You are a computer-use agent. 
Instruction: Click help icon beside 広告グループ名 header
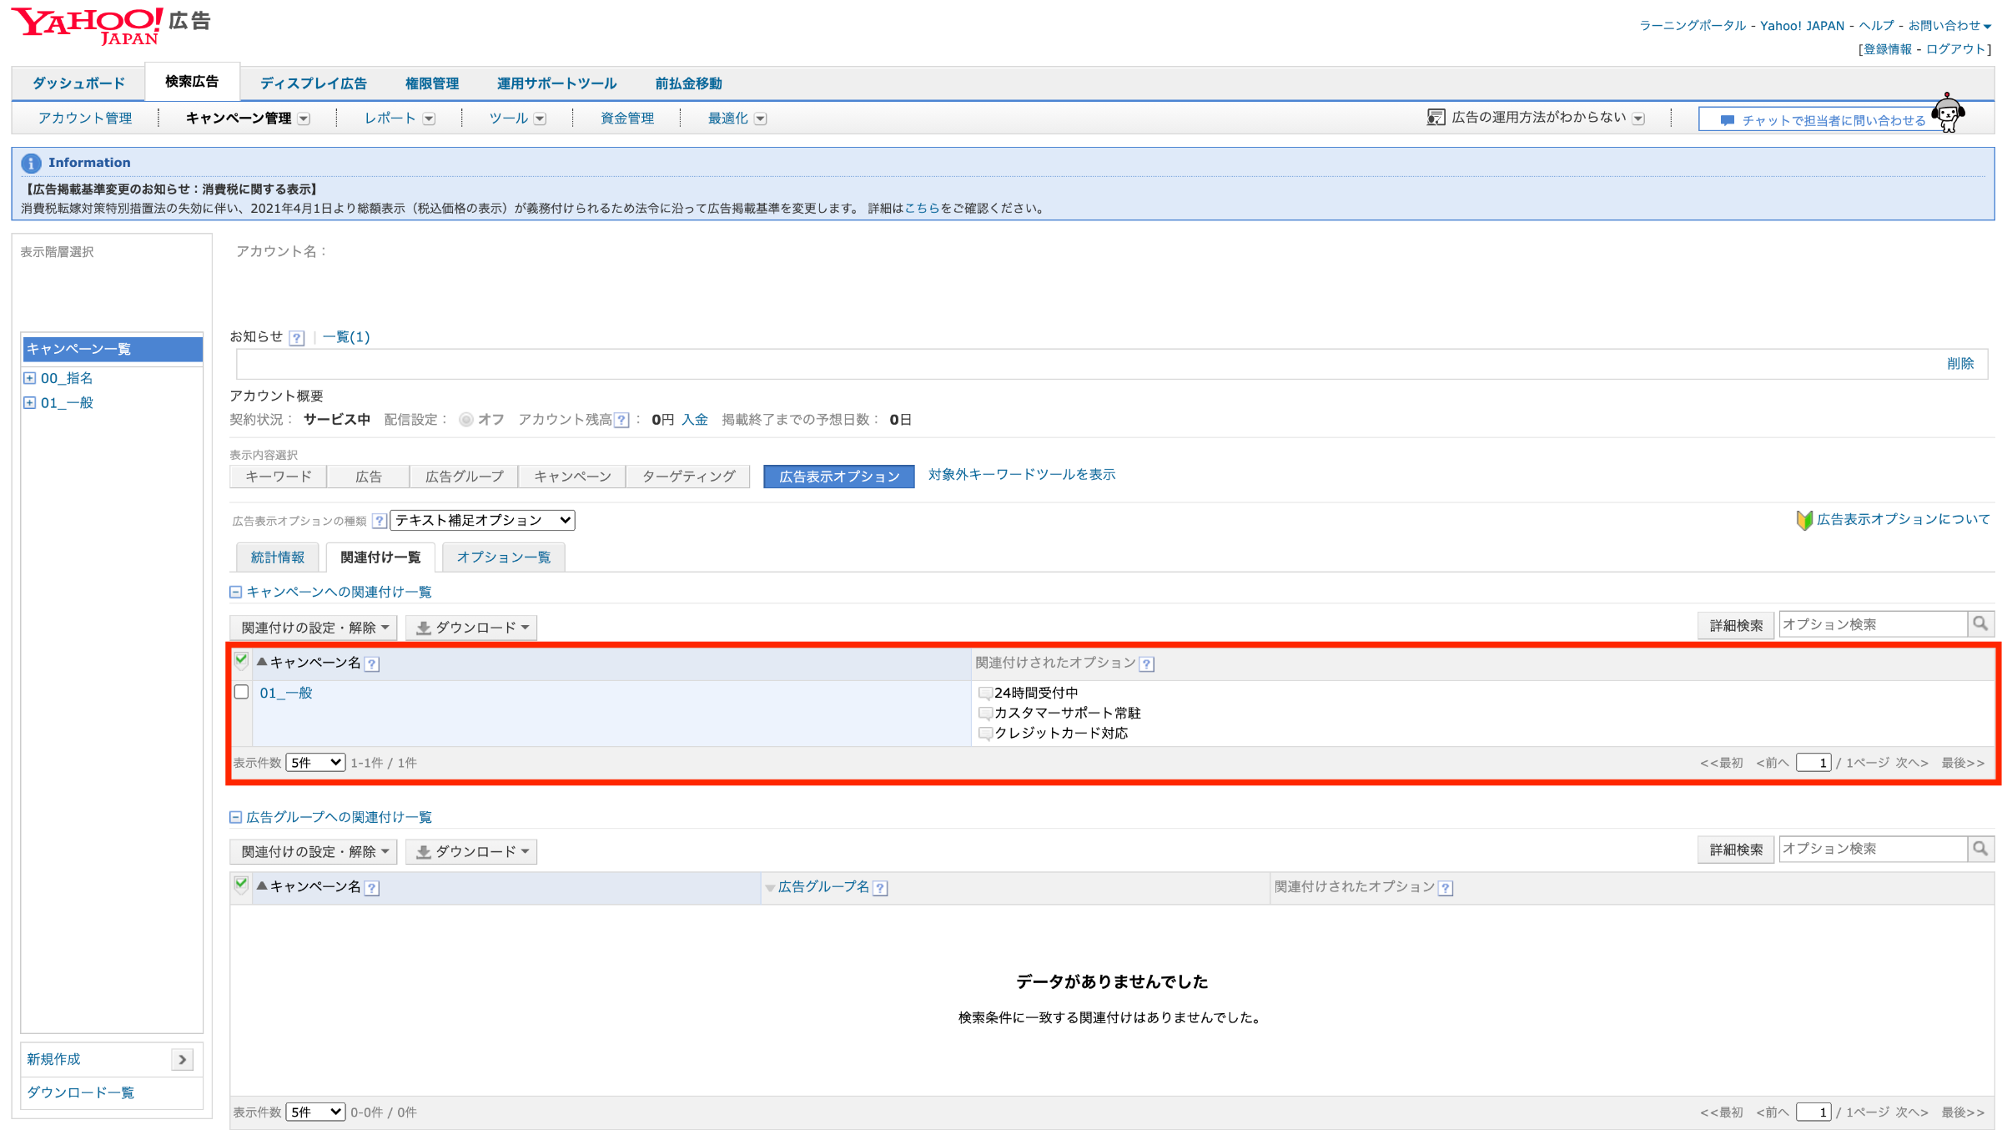pyautogui.click(x=879, y=888)
